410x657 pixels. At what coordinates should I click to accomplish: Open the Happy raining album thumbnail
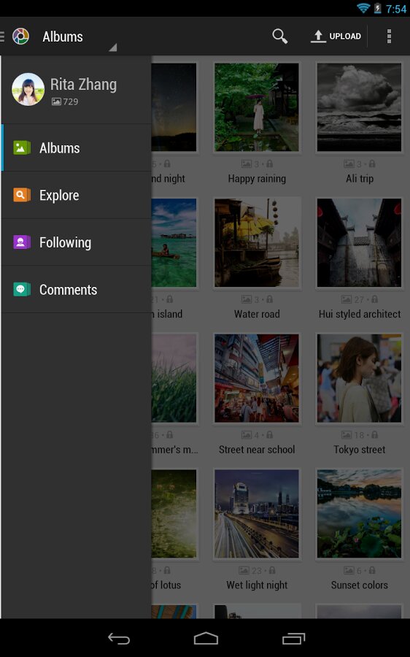257,107
